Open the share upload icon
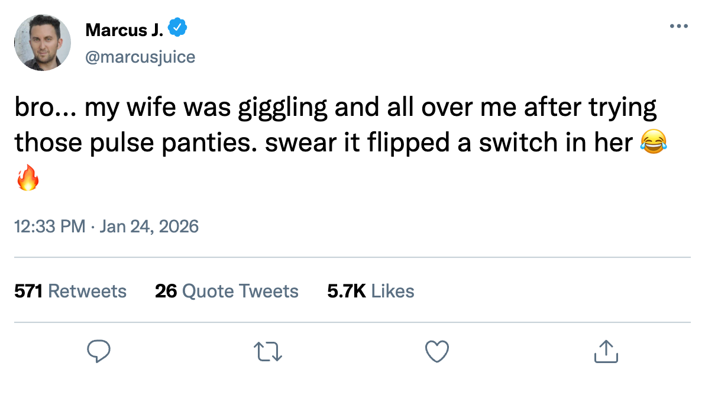 tap(606, 351)
